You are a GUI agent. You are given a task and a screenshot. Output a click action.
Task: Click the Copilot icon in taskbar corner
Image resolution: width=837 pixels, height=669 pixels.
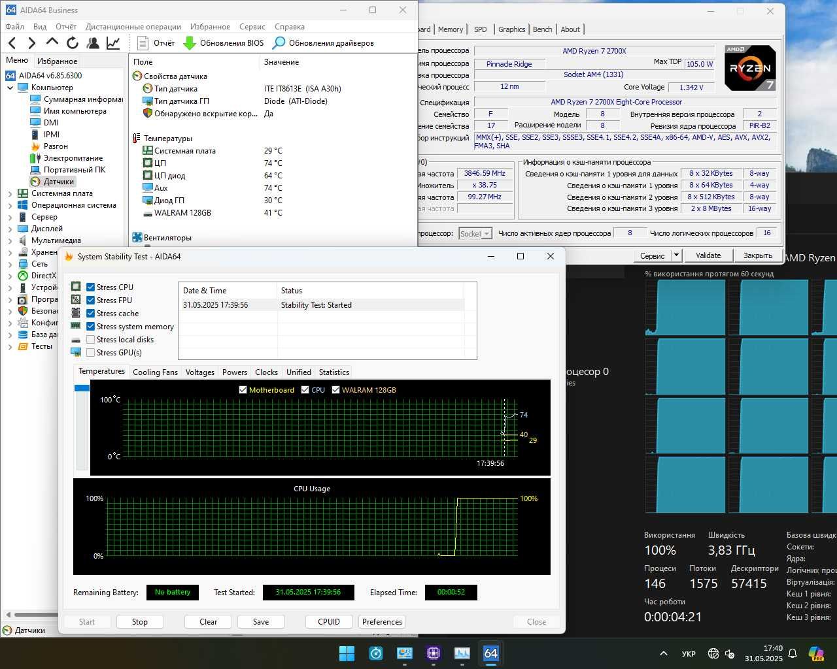(816, 653)
